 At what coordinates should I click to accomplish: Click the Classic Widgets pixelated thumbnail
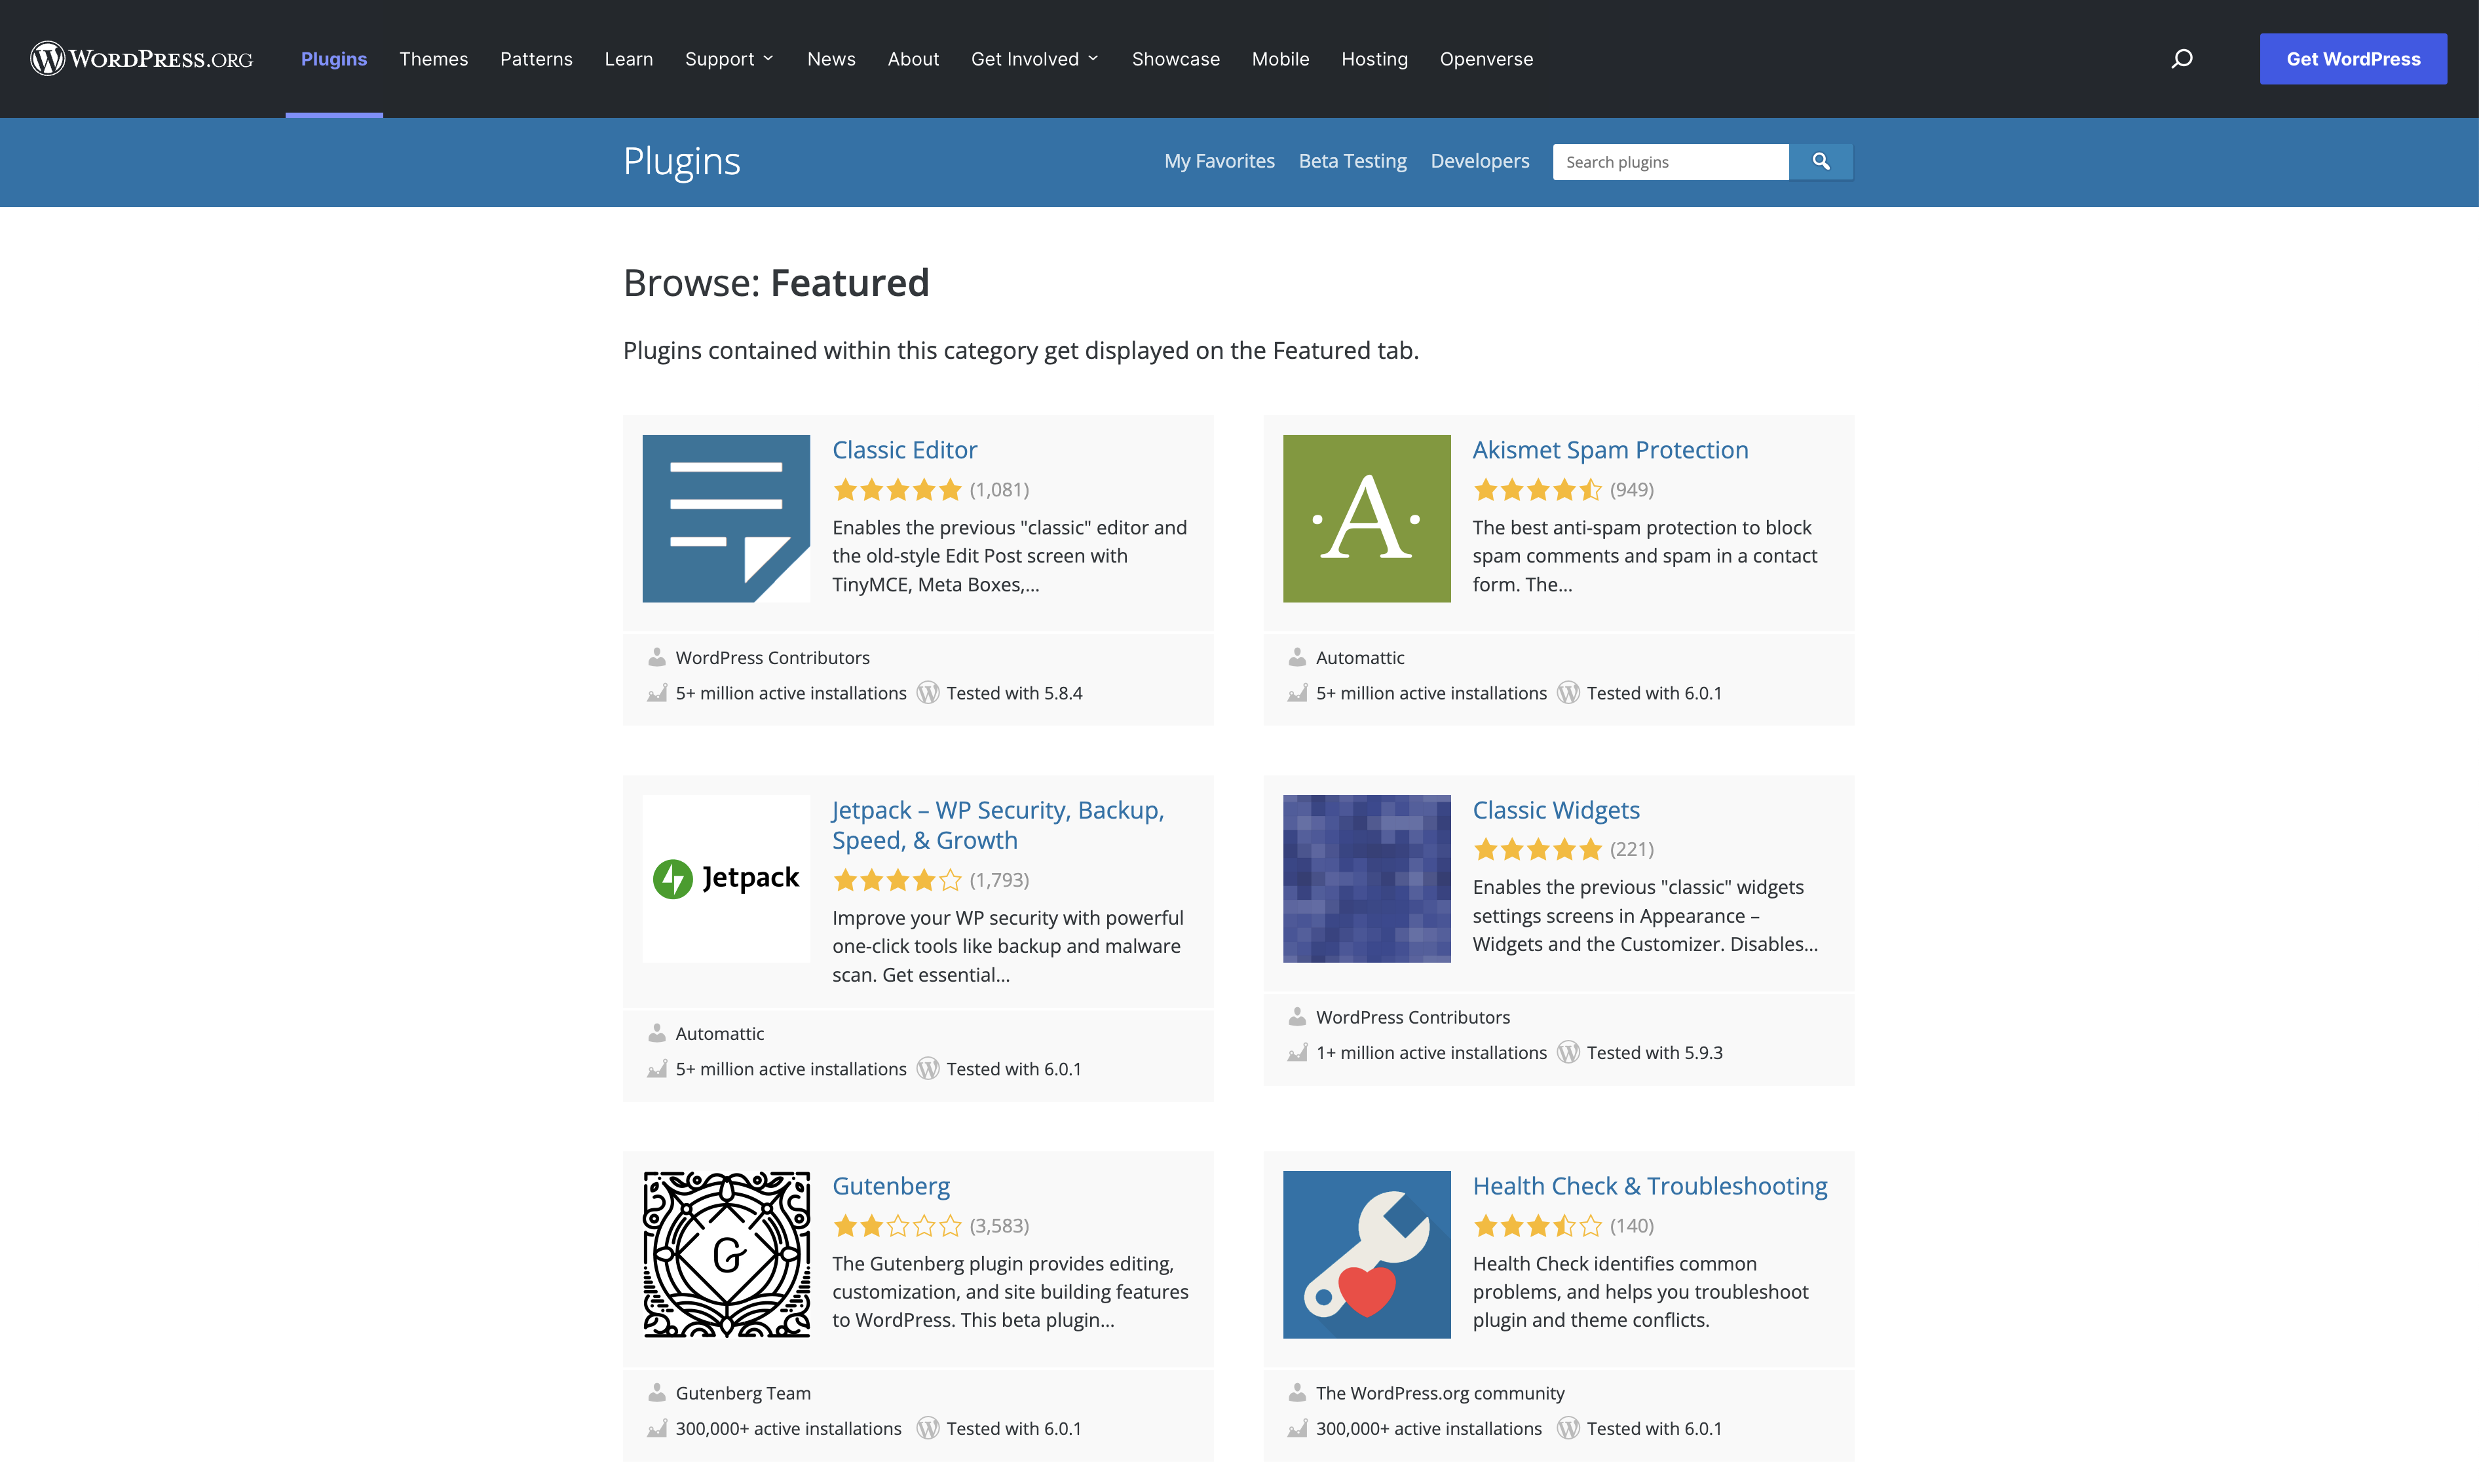click(x=1365, y=878)
